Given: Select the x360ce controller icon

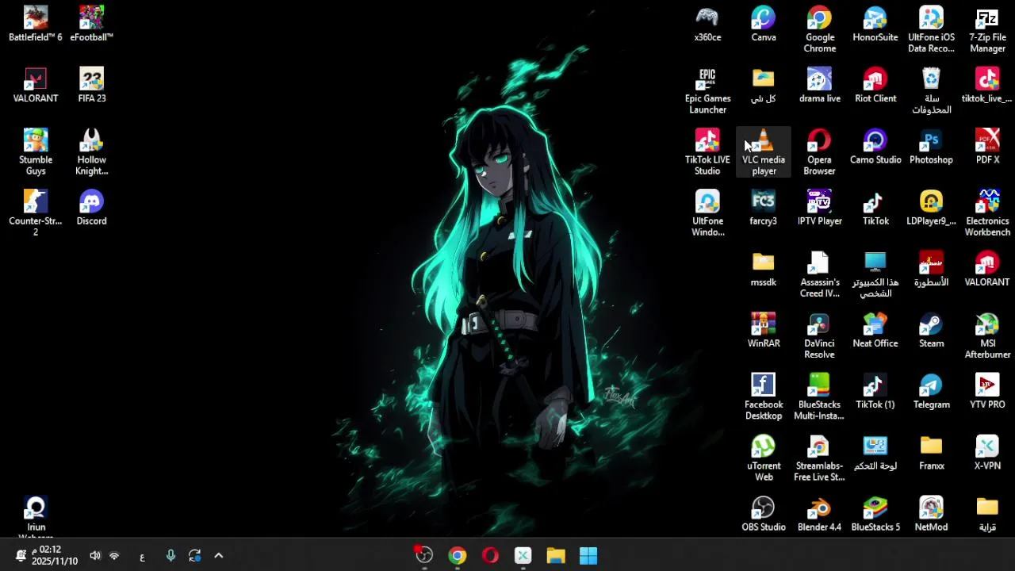Looking at the screenshot, I should (x=707, y=24).
